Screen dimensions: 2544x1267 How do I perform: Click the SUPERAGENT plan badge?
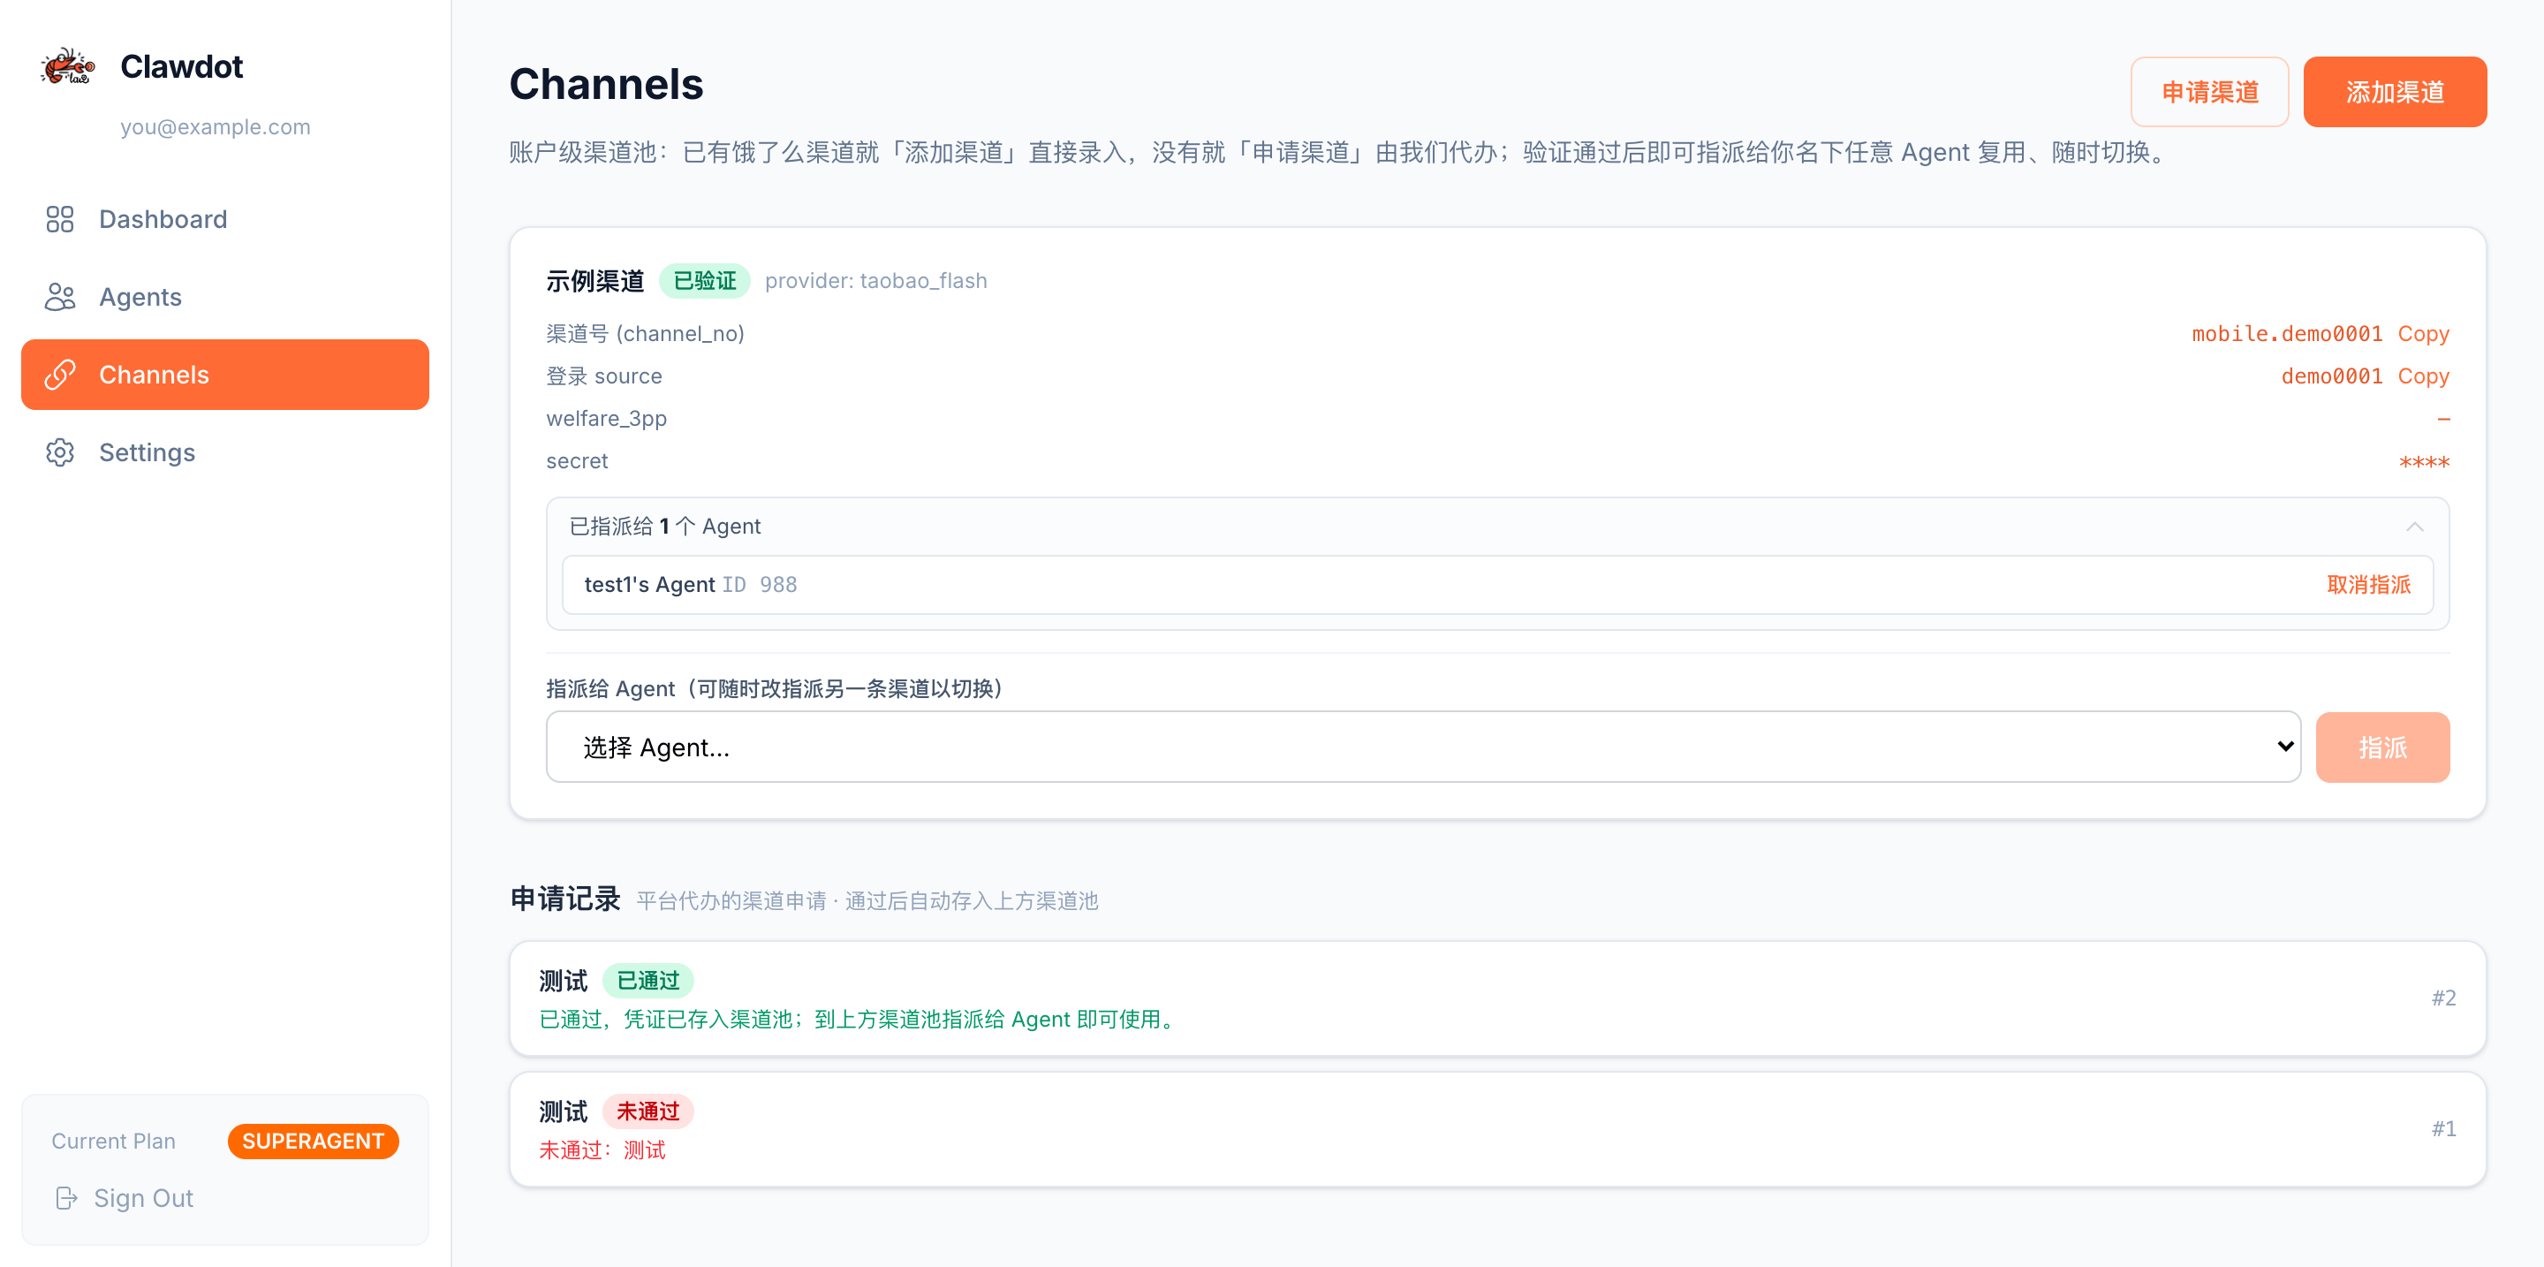coord(313,1141)
